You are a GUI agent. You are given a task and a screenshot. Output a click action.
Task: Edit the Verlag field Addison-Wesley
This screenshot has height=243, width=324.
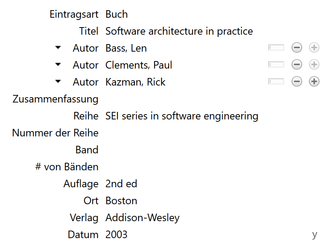(x=142, y=218)
